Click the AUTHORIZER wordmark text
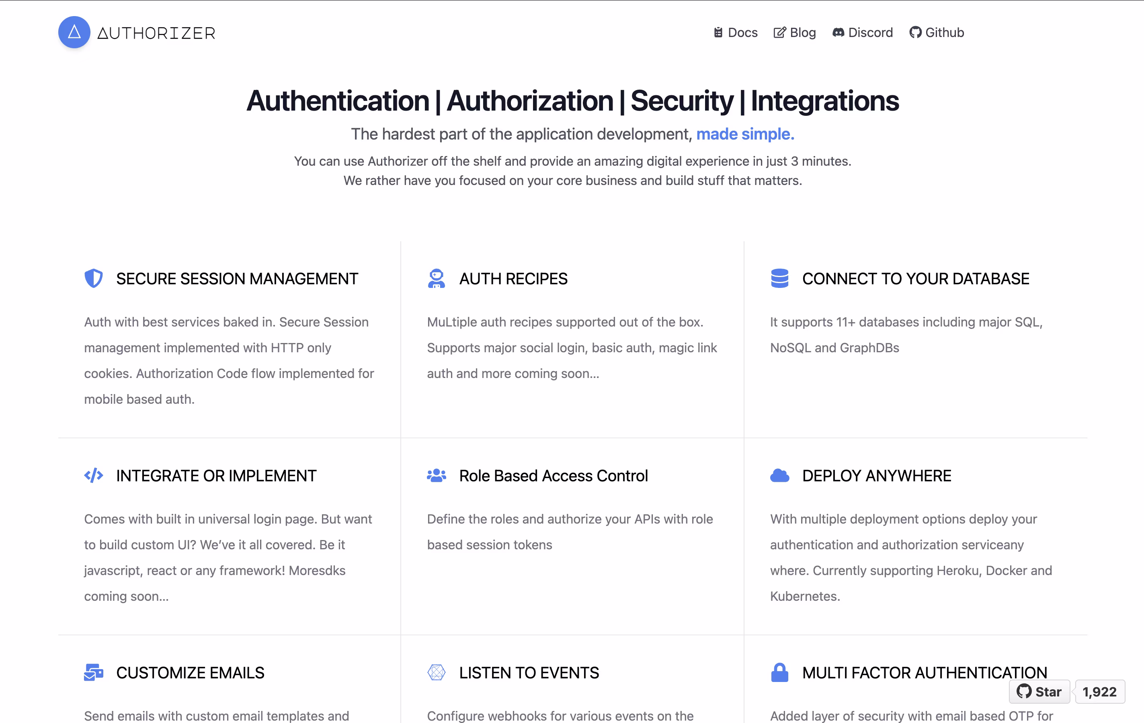This screenshot has height=723, width=1144. 156,33
